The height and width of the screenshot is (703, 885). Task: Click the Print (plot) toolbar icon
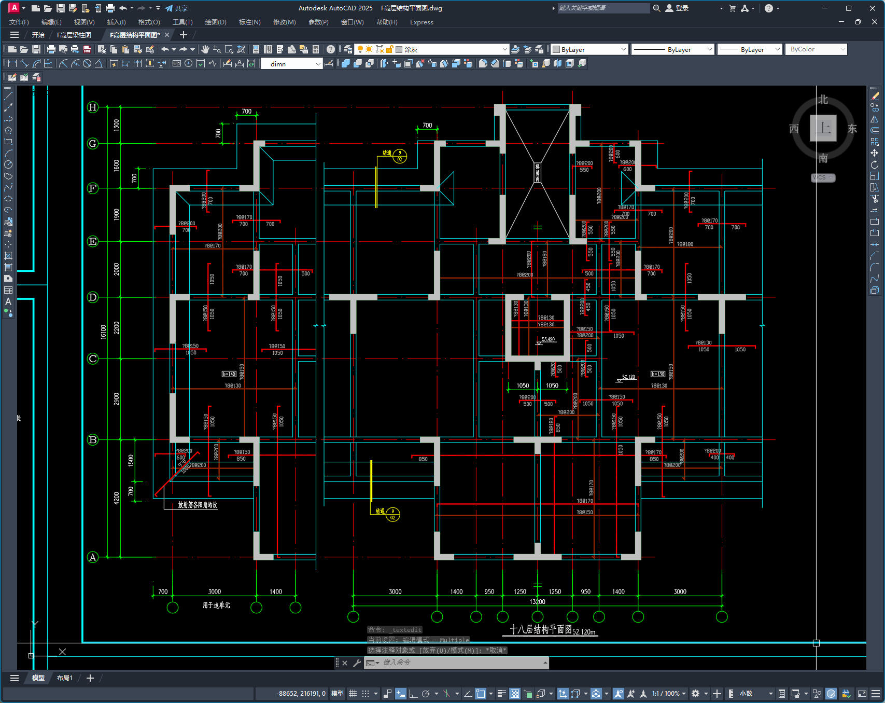pos(51,49)
